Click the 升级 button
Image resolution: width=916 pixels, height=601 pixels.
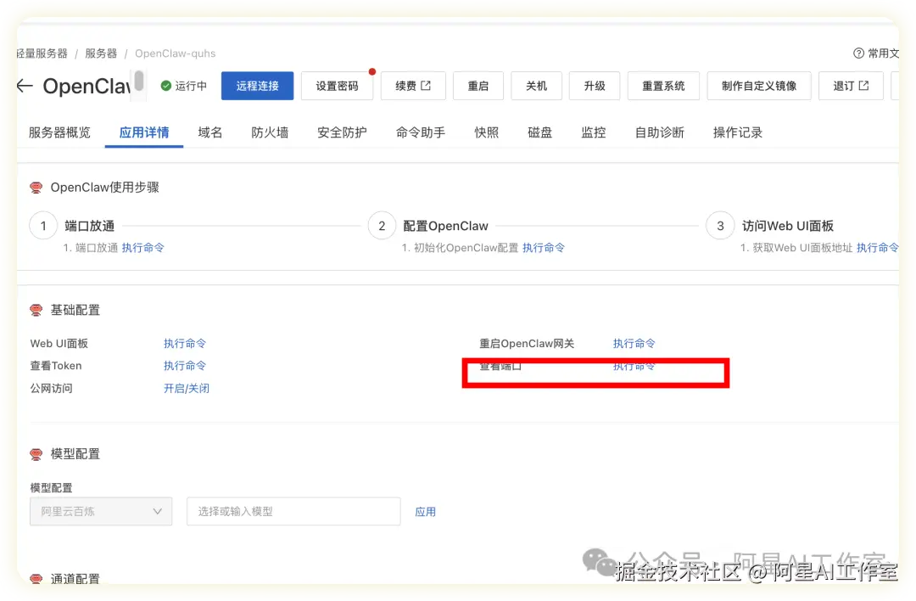(x=594, y=86)
